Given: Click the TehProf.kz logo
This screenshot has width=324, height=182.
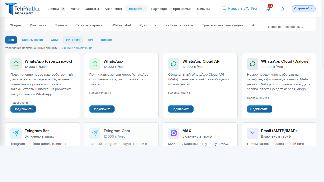Looking at the screenshot, I should point(23,9).
